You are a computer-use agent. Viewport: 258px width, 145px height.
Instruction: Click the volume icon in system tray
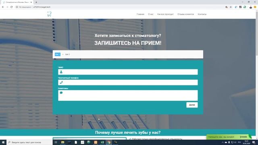pyautogui.click(x=235, y=142)
